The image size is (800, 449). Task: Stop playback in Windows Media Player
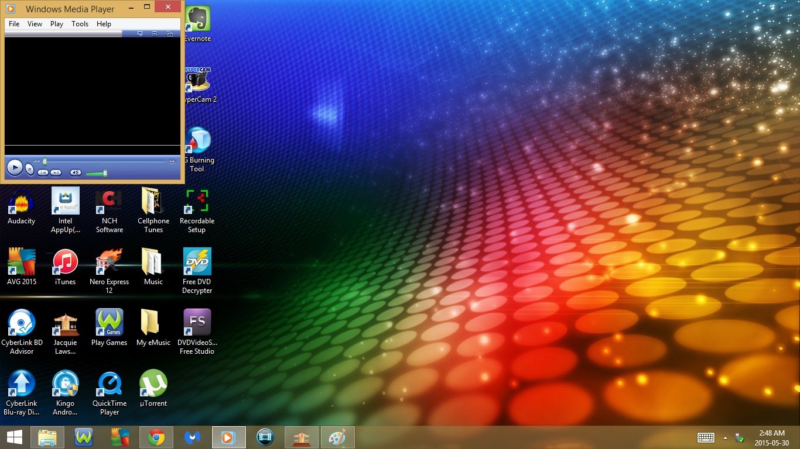[x=29, y=170]
